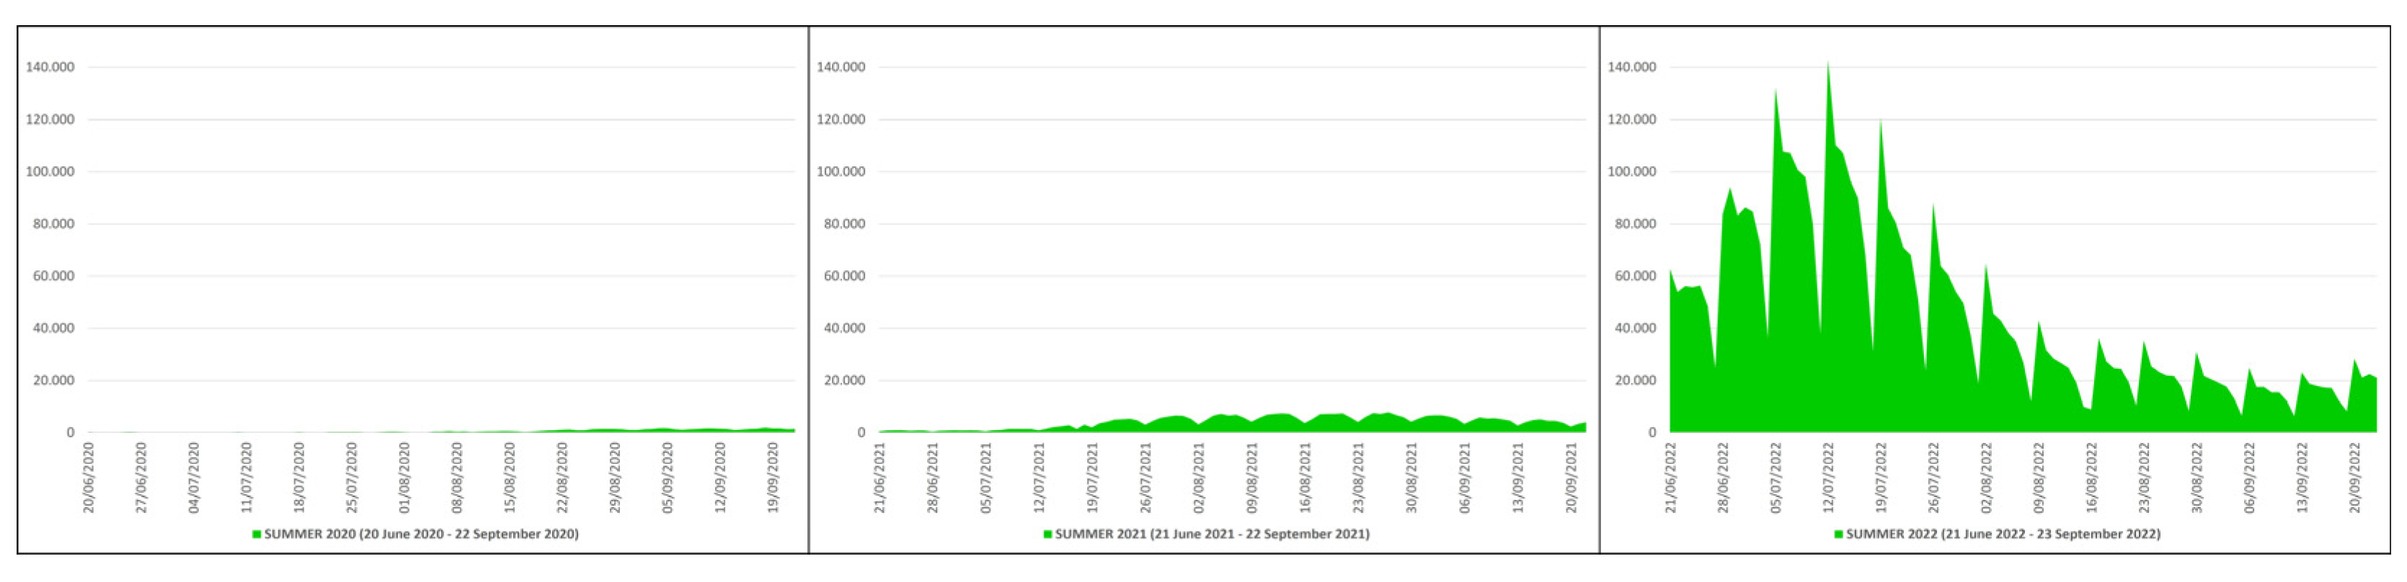The image size is (2407, 582).
Task: Click the green Summer 2020 legend swatch
Action: point(256,534)
